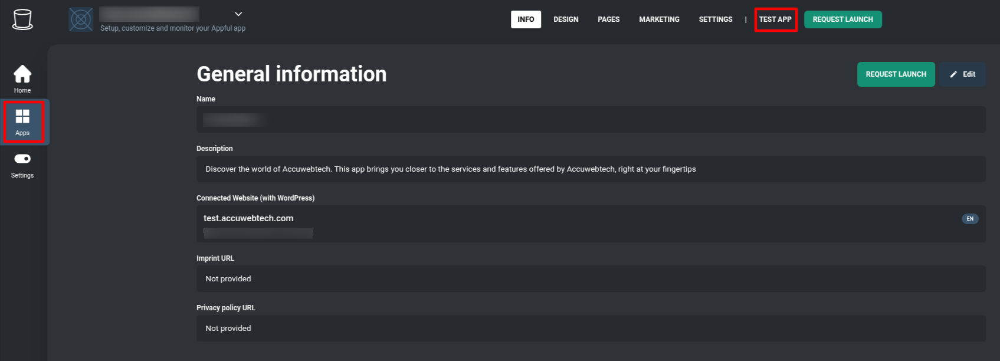1000x361 pixels.
Task: Open the Home sidebar icon
Action: [x=22, y=74]
